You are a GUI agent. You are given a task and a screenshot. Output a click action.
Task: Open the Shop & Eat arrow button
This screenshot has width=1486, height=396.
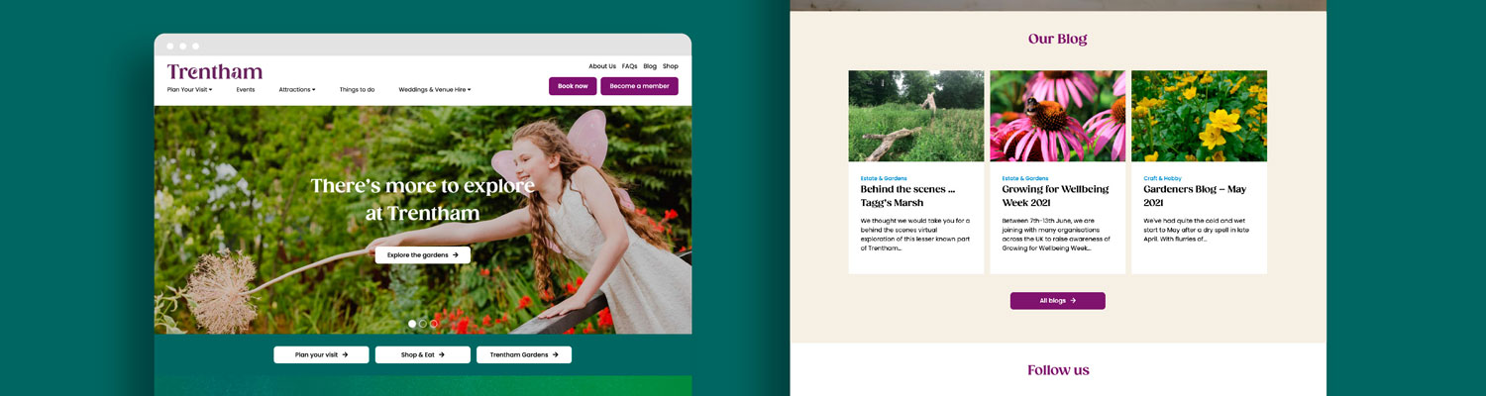(x=422, y=354)
